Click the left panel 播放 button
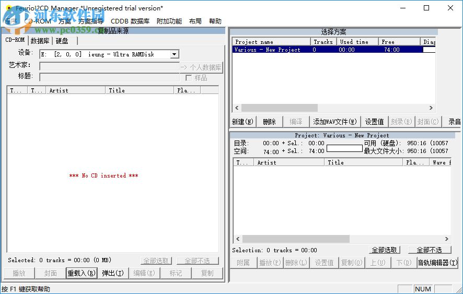The image size is (463, 294). pyautogui.click(x=19, y=273)
